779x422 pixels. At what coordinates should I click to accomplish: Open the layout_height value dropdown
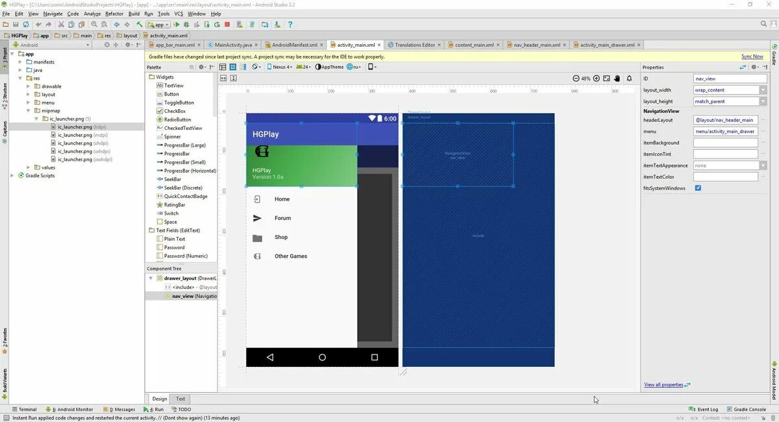(x=763, y=101)
